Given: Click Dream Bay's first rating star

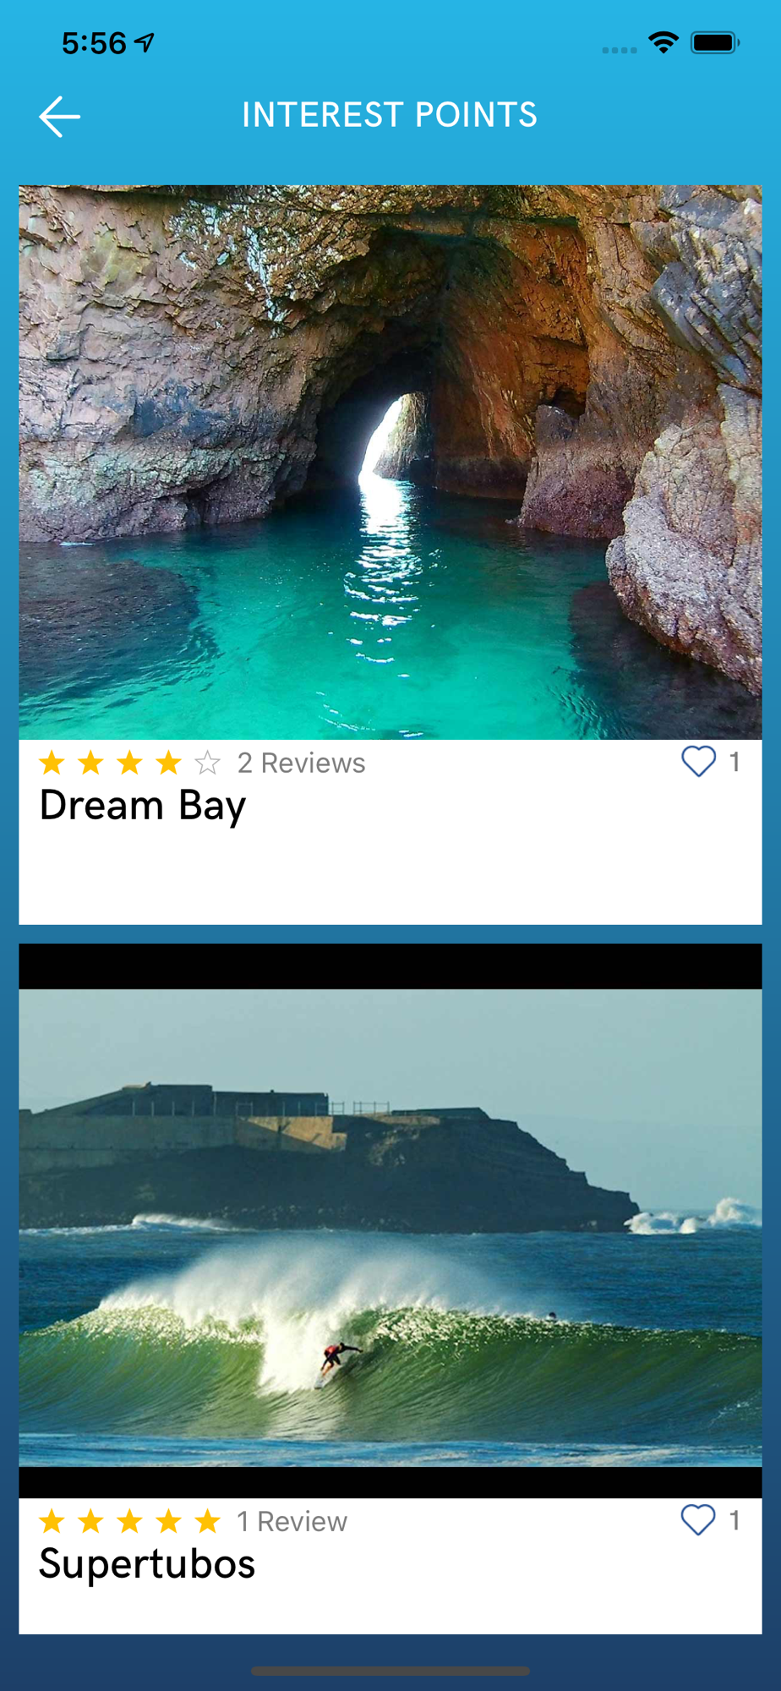Looking at the screenshot, I should [52, 763].
